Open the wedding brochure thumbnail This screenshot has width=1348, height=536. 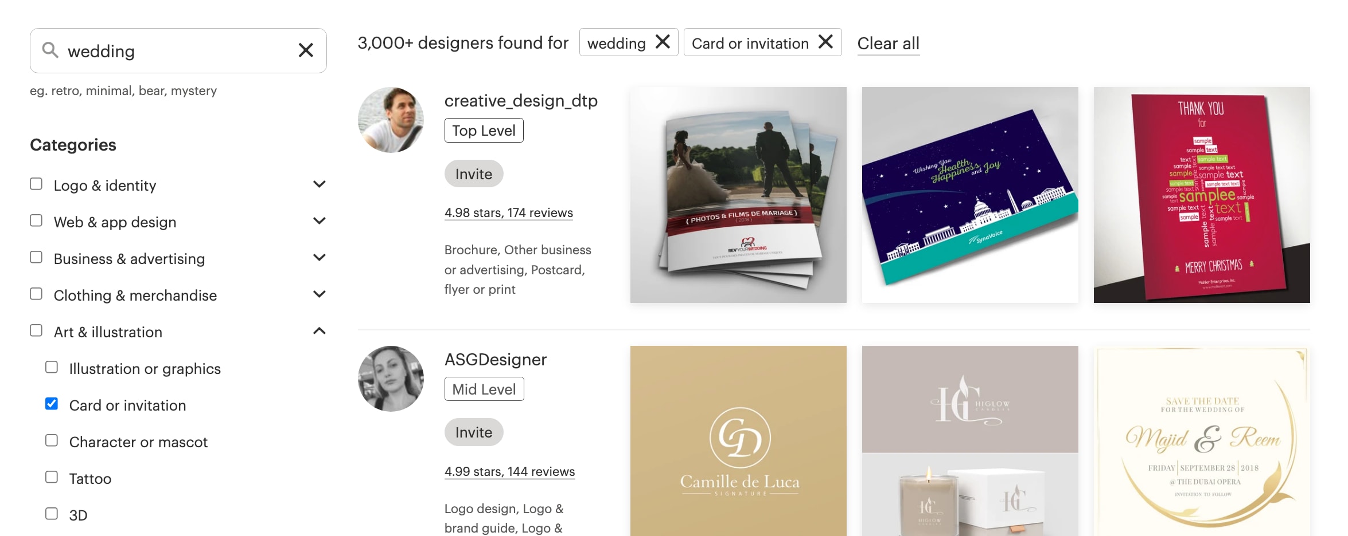(x=738, y=195)
